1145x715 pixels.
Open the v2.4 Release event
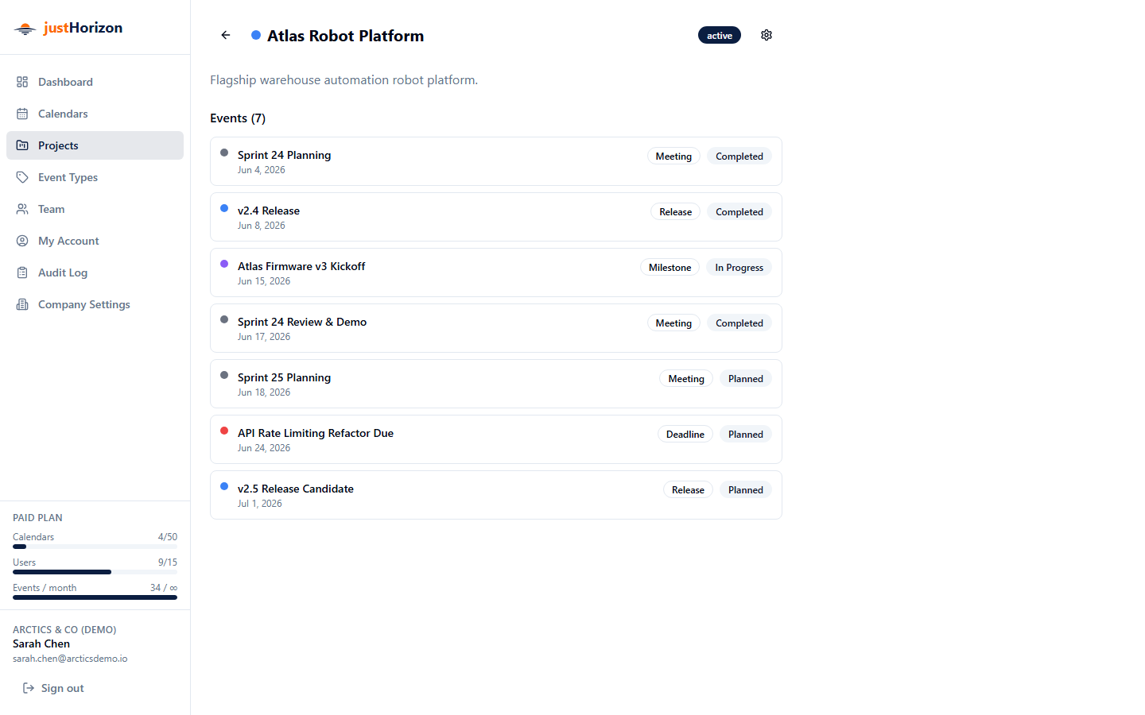pyautogui.click(x=496, y=217)
